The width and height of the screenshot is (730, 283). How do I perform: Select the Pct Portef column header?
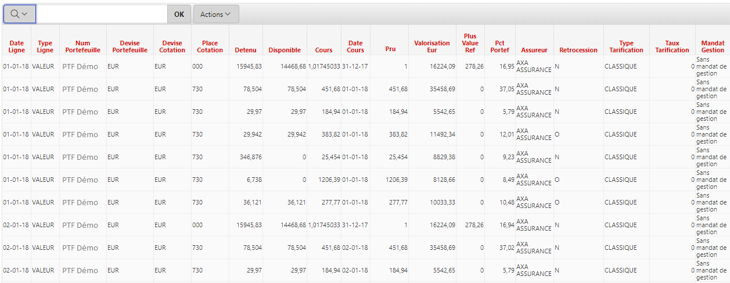(499, 46)
